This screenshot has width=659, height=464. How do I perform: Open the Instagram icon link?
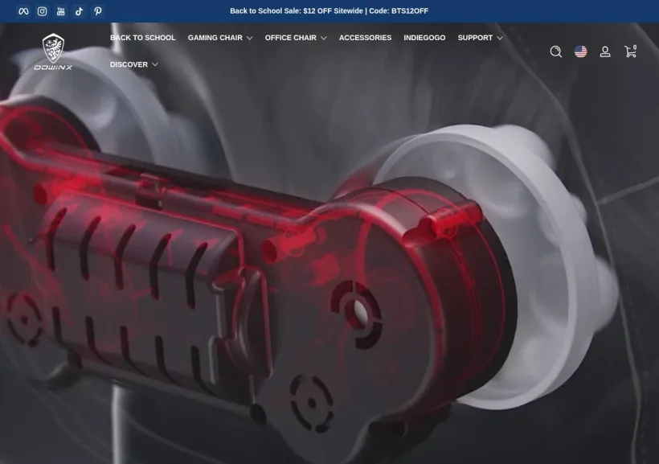pyautogui.click(x=42, y=11)
